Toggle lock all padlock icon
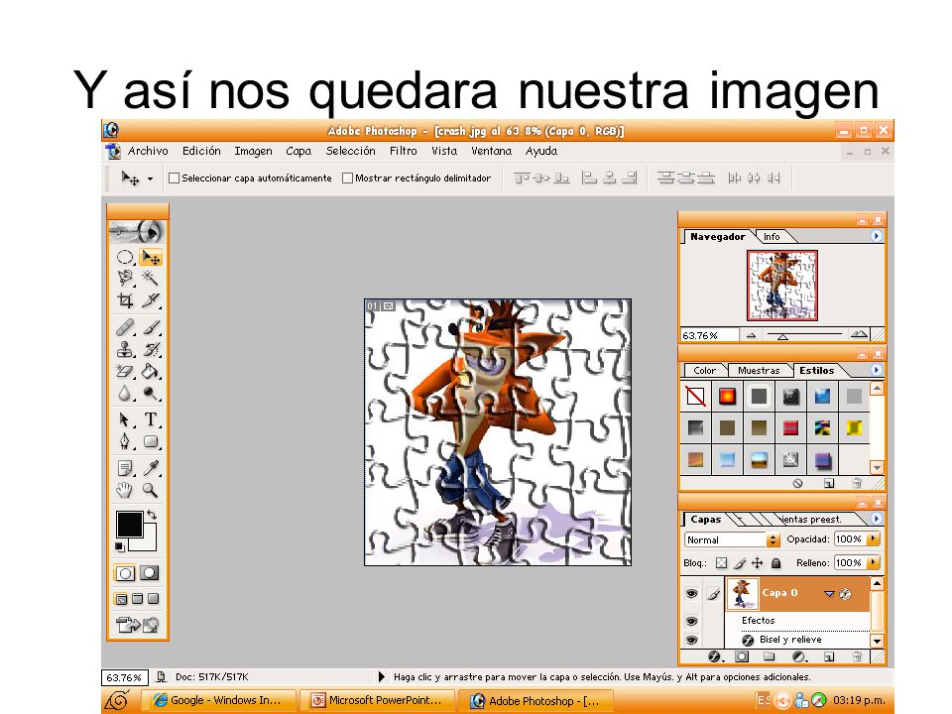 (775, 563)
